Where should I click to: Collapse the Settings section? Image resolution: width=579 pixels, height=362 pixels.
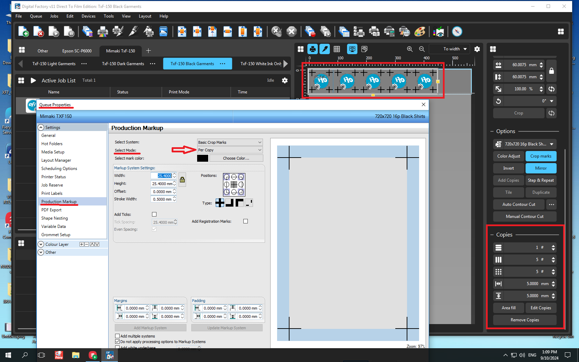pos(41,128)
